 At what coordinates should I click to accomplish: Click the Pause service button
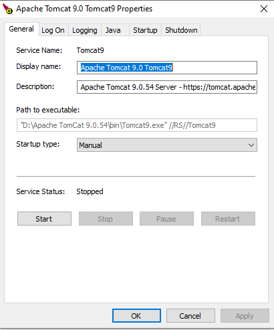click(x=166, y=219)
